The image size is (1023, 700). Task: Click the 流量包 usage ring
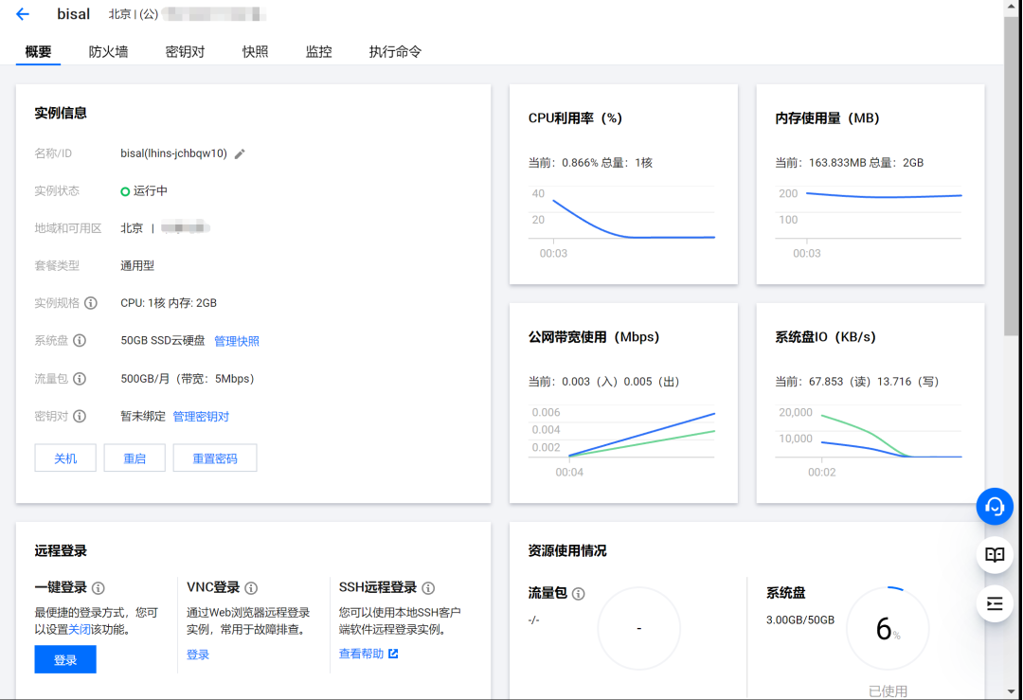pos(638,628)
